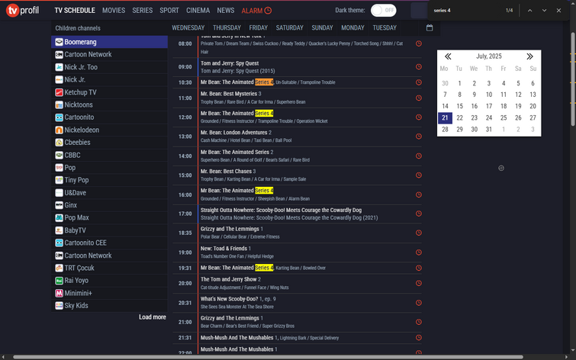Pick July 31 in the calendar
576x360 pixels.
(x=488, y=130)
